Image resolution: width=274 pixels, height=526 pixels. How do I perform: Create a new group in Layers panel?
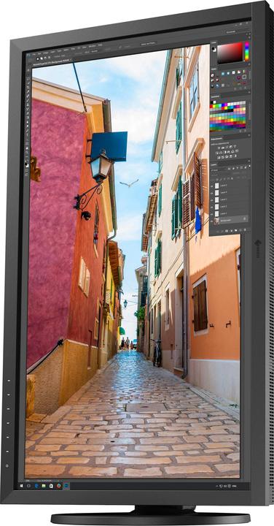236,230
